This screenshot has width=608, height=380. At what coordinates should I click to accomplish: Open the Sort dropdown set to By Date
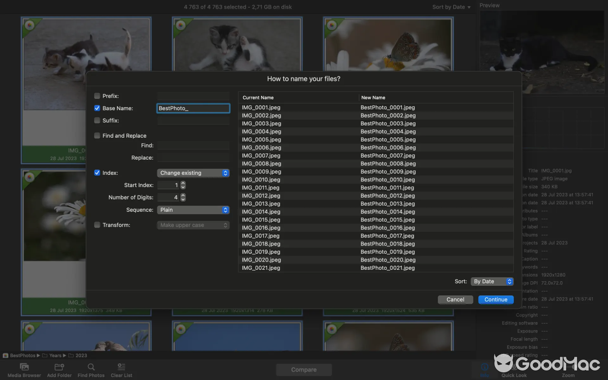tap(492, 281)
